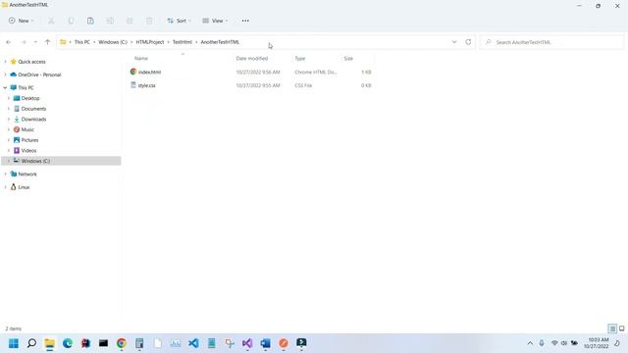Click AnotherTestHTML breadcrumb segment

pyautogui.click(x=220, y=42)
